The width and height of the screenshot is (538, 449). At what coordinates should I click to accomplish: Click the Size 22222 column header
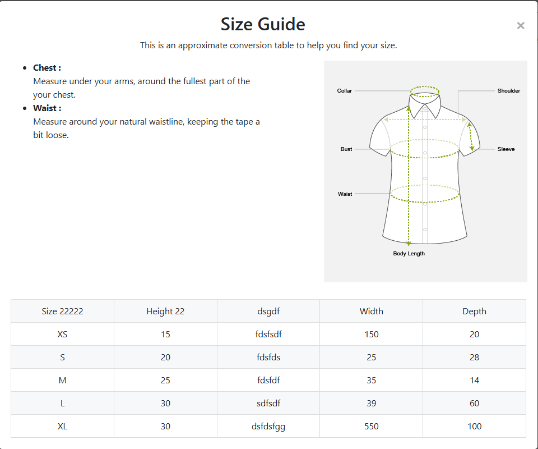click(x=62, y=311)
